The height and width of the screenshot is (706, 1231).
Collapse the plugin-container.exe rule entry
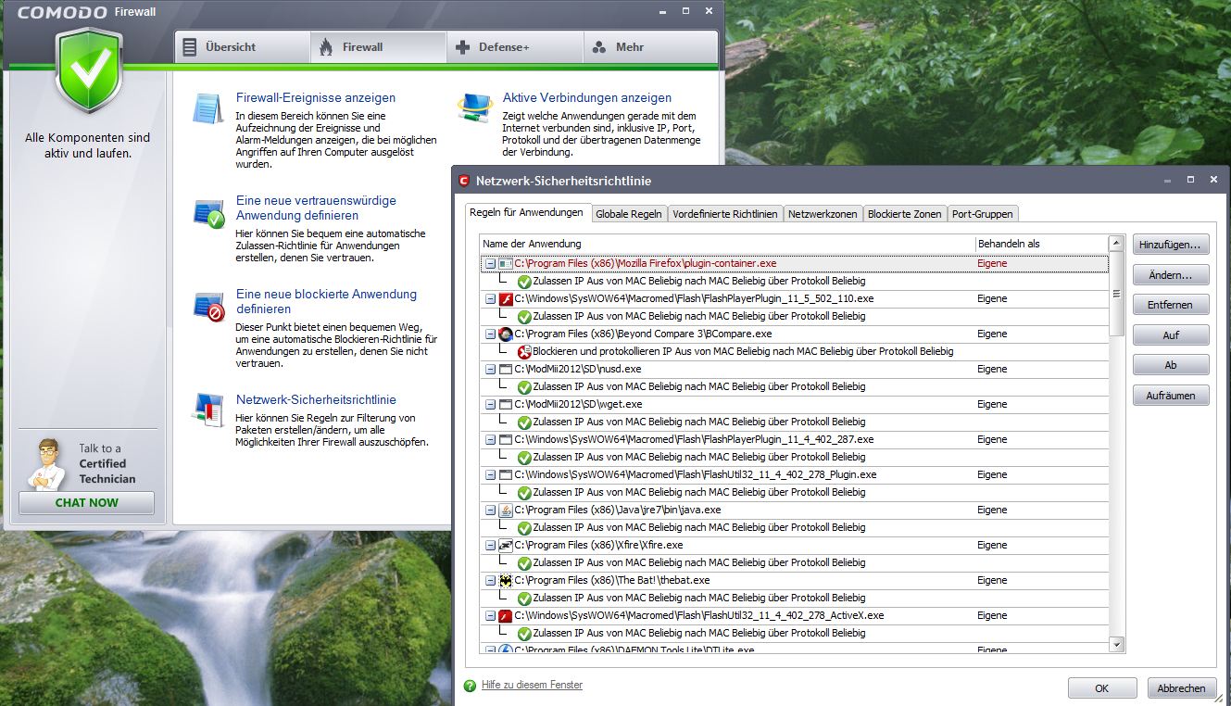point(490,264)
